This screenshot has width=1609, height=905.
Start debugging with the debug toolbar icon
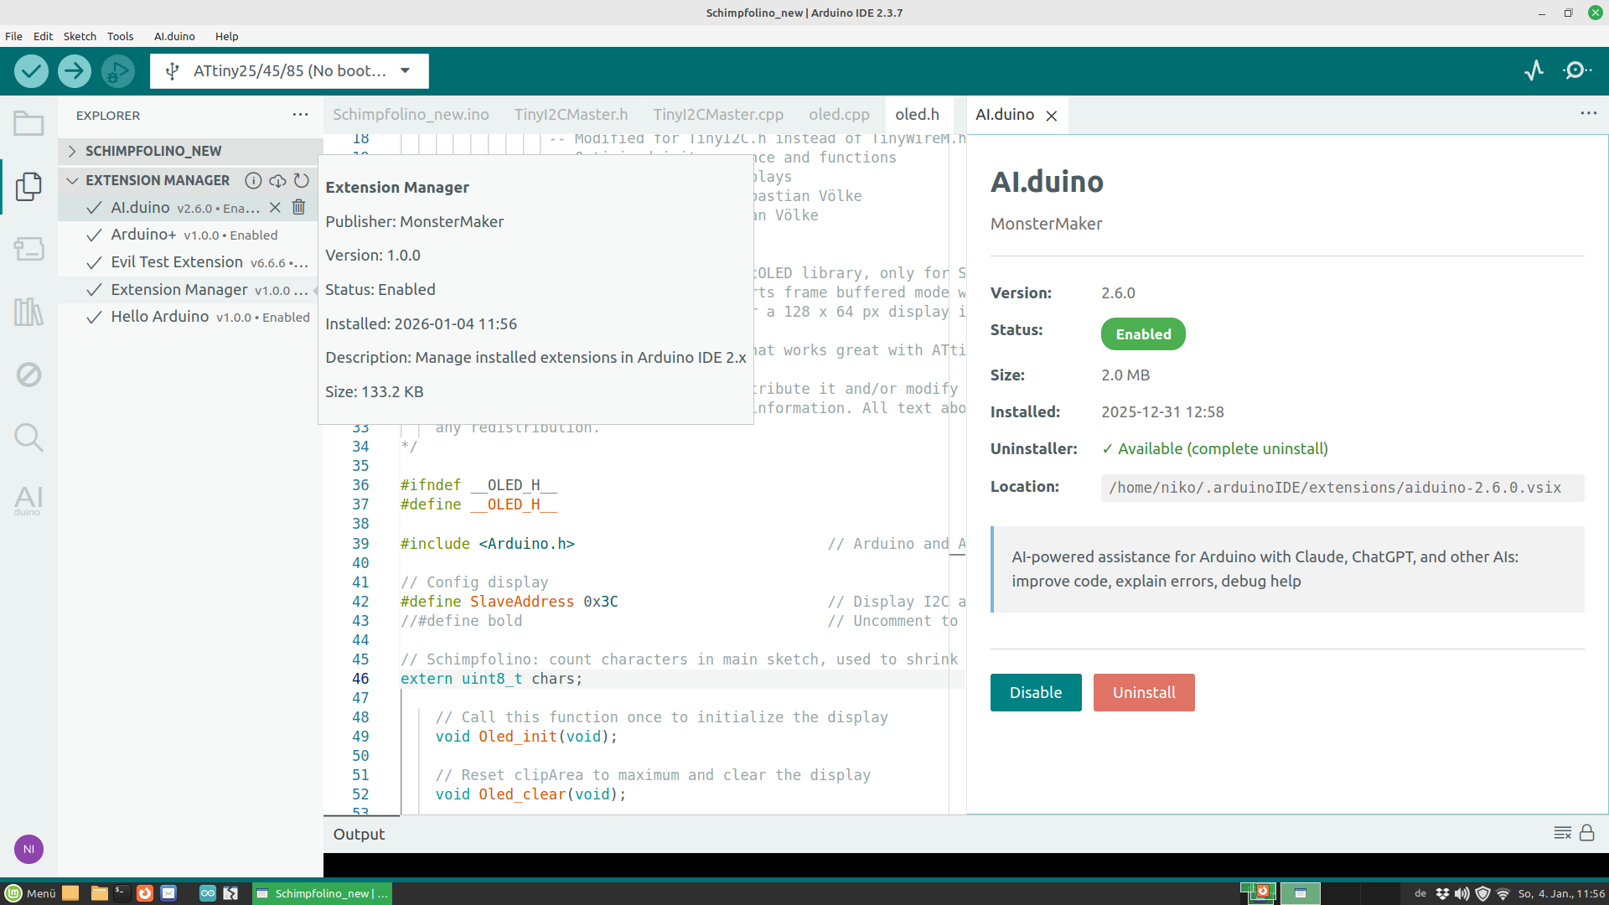(x=117, y=70)
